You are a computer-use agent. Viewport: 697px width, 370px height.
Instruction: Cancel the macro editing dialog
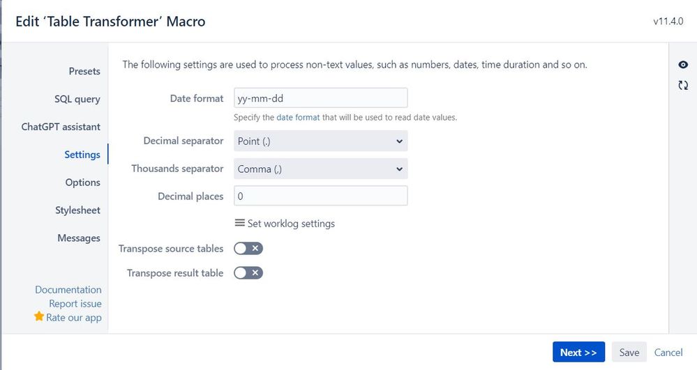pos(668,353)
